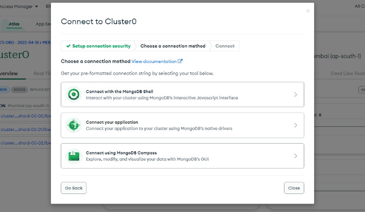The width and height of the screenshot is (365, 212).
Task: Select the final Connect step
Action: (225, 46)
